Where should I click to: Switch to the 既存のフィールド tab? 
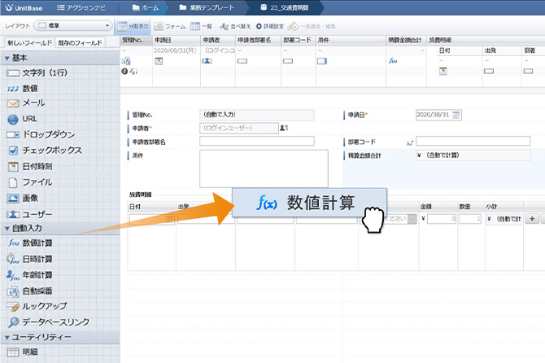(x=80, y=43)
